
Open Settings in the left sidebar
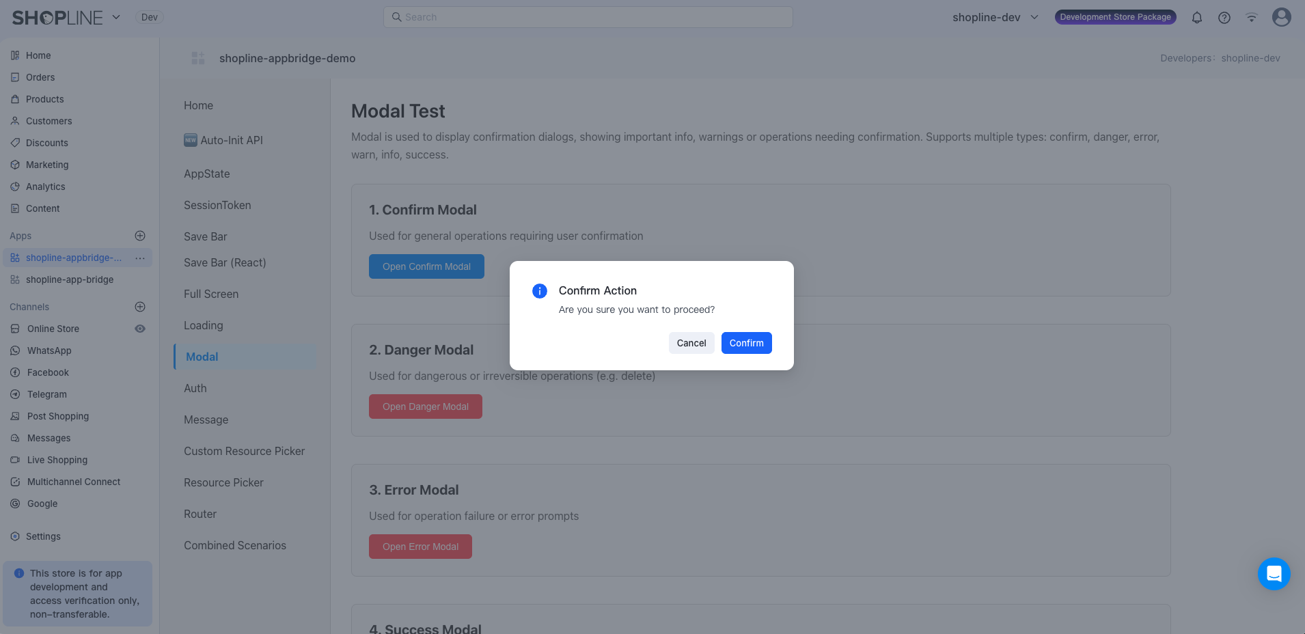point(43,536)
